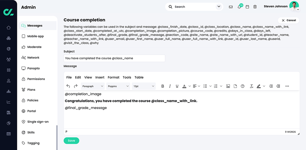Open the View menu in editor
This screenshot has height=150, width=306.
(x=88, y=78)
